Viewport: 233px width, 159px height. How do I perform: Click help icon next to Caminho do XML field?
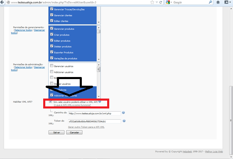(x=123, y=113)
